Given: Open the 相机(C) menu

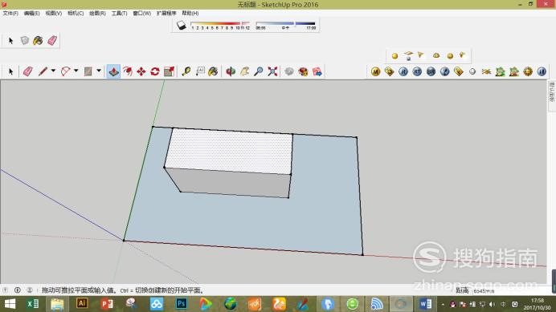Looking at the screenshot, I should coord(76,13).
